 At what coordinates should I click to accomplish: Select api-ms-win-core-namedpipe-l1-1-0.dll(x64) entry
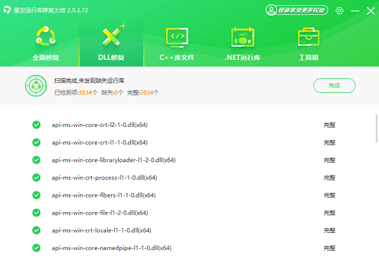point(112,248)
